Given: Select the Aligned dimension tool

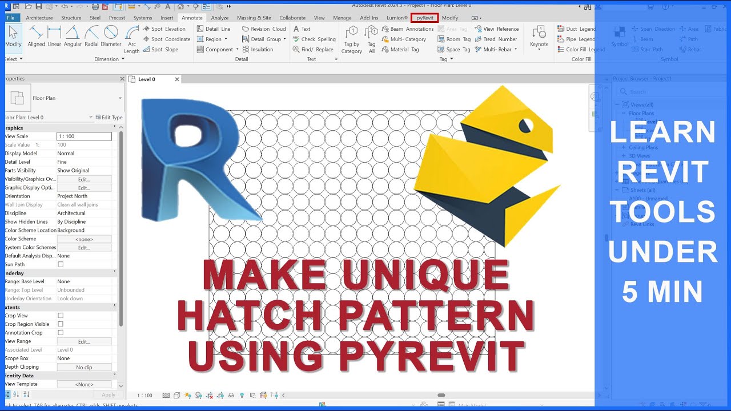Looking at the screenshot, I should pyautogui.click(x=36, y=36).
